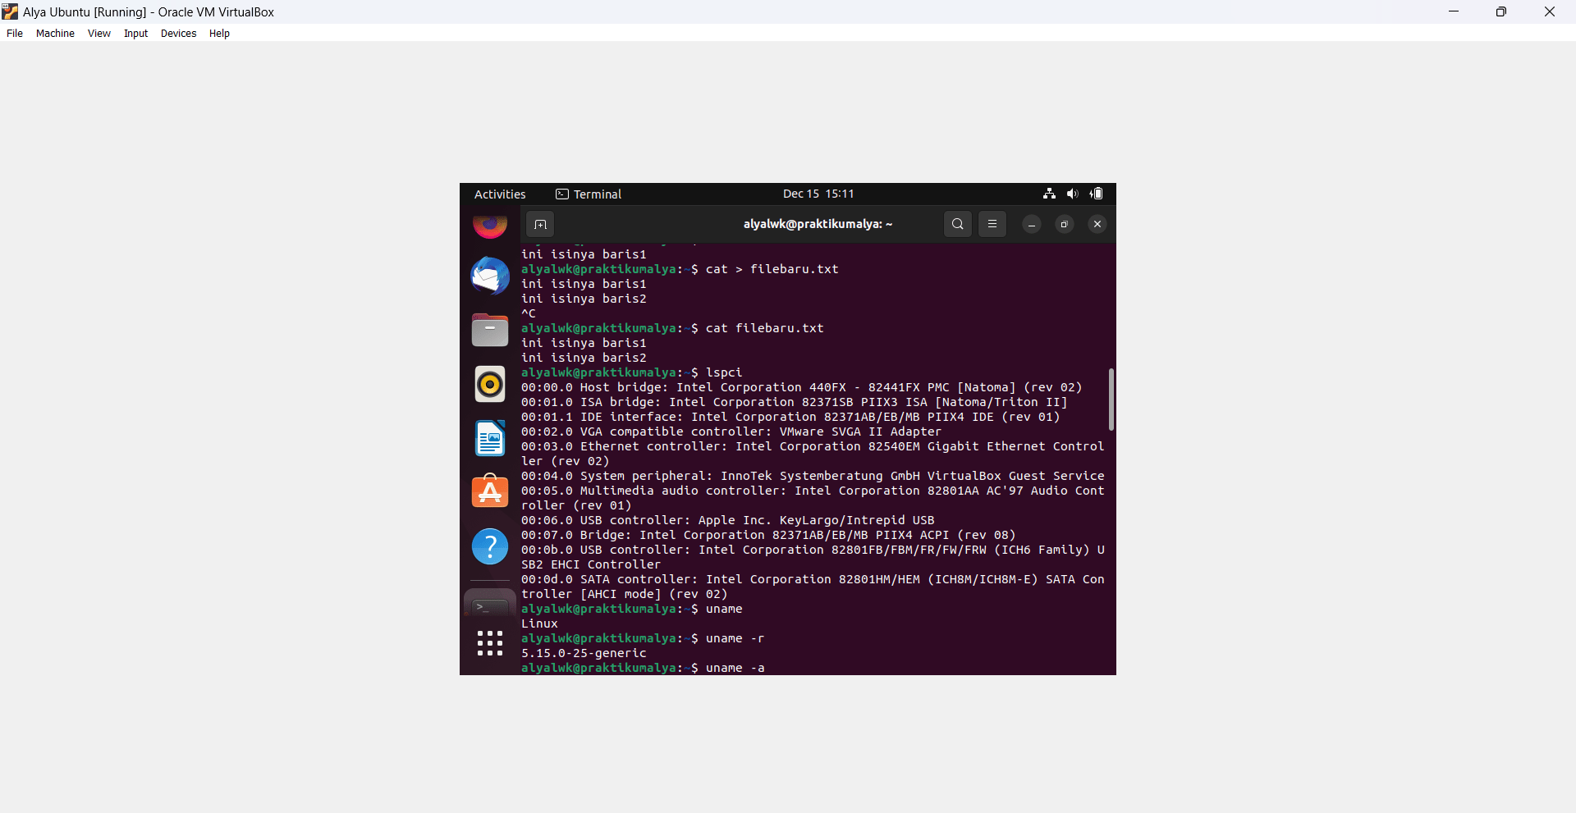Click the terminal title alyalwk@praktikumalya: ~
Image resolution: width=1576 pixels, height=813 pixels.
[x=818, y=224]
